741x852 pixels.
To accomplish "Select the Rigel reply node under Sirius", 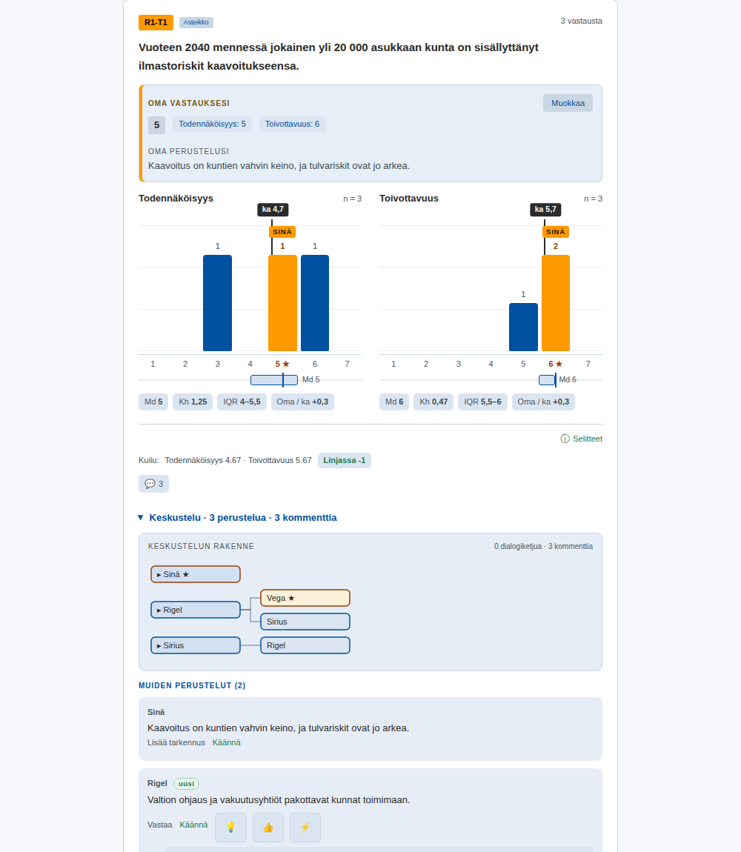I will (305, 645).
